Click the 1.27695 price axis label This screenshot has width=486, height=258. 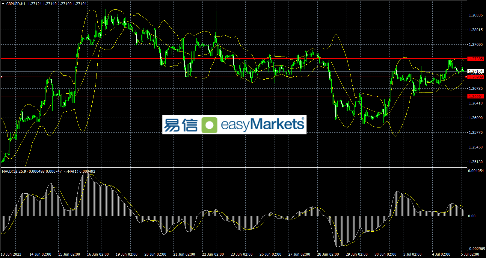click(476, 45)
